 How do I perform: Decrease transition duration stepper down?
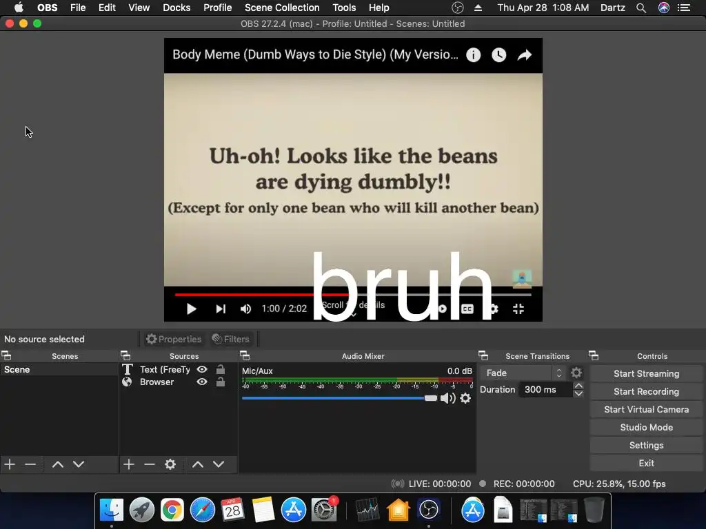point(579,393)
